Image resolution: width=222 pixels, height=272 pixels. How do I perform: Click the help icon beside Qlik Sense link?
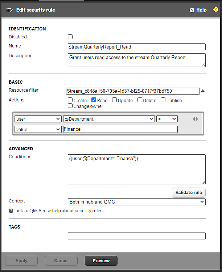(11, 211)
